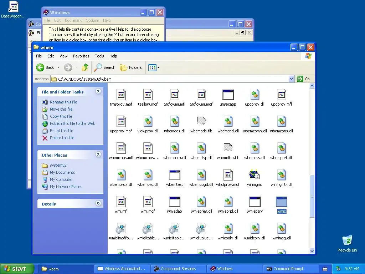The width and height of the screenshot is (365, 274).
Task: Open the Back button history dropdown arrow
Action: [x=58, y=67]
